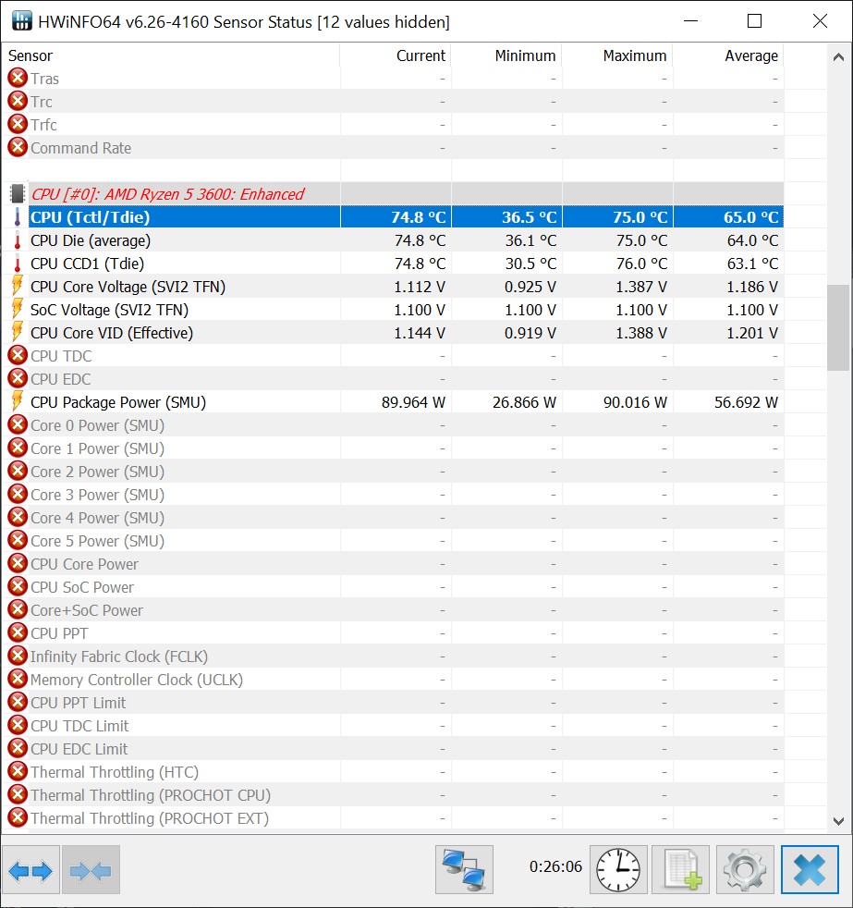Click the red X icon next to Infinity Fabric Clock
853x908 pixels.
pos(18,656)
